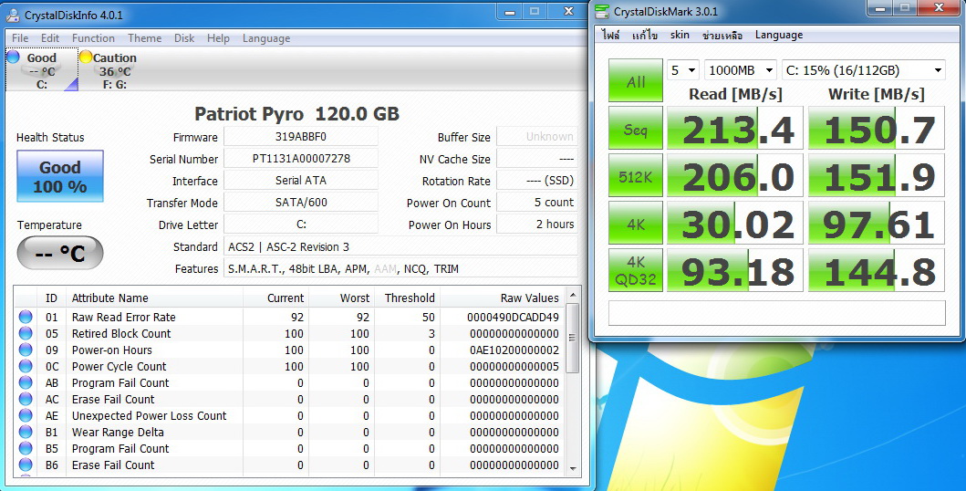Click the Good 100 % health status button

pyautogui.click(x=60, y=176)
